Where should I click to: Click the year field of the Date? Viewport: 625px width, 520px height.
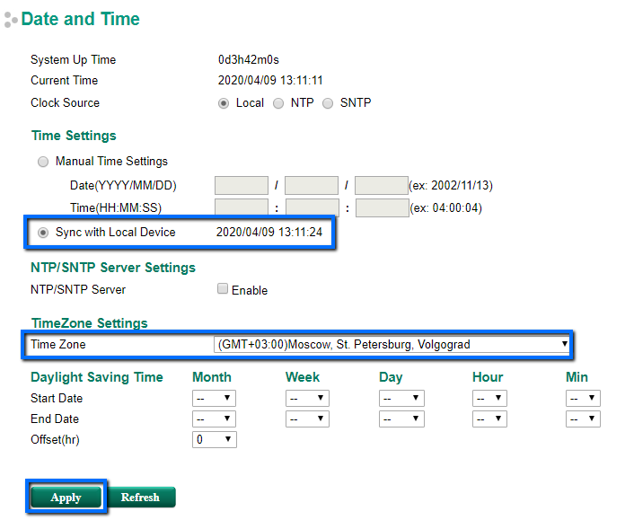[242, 186]
